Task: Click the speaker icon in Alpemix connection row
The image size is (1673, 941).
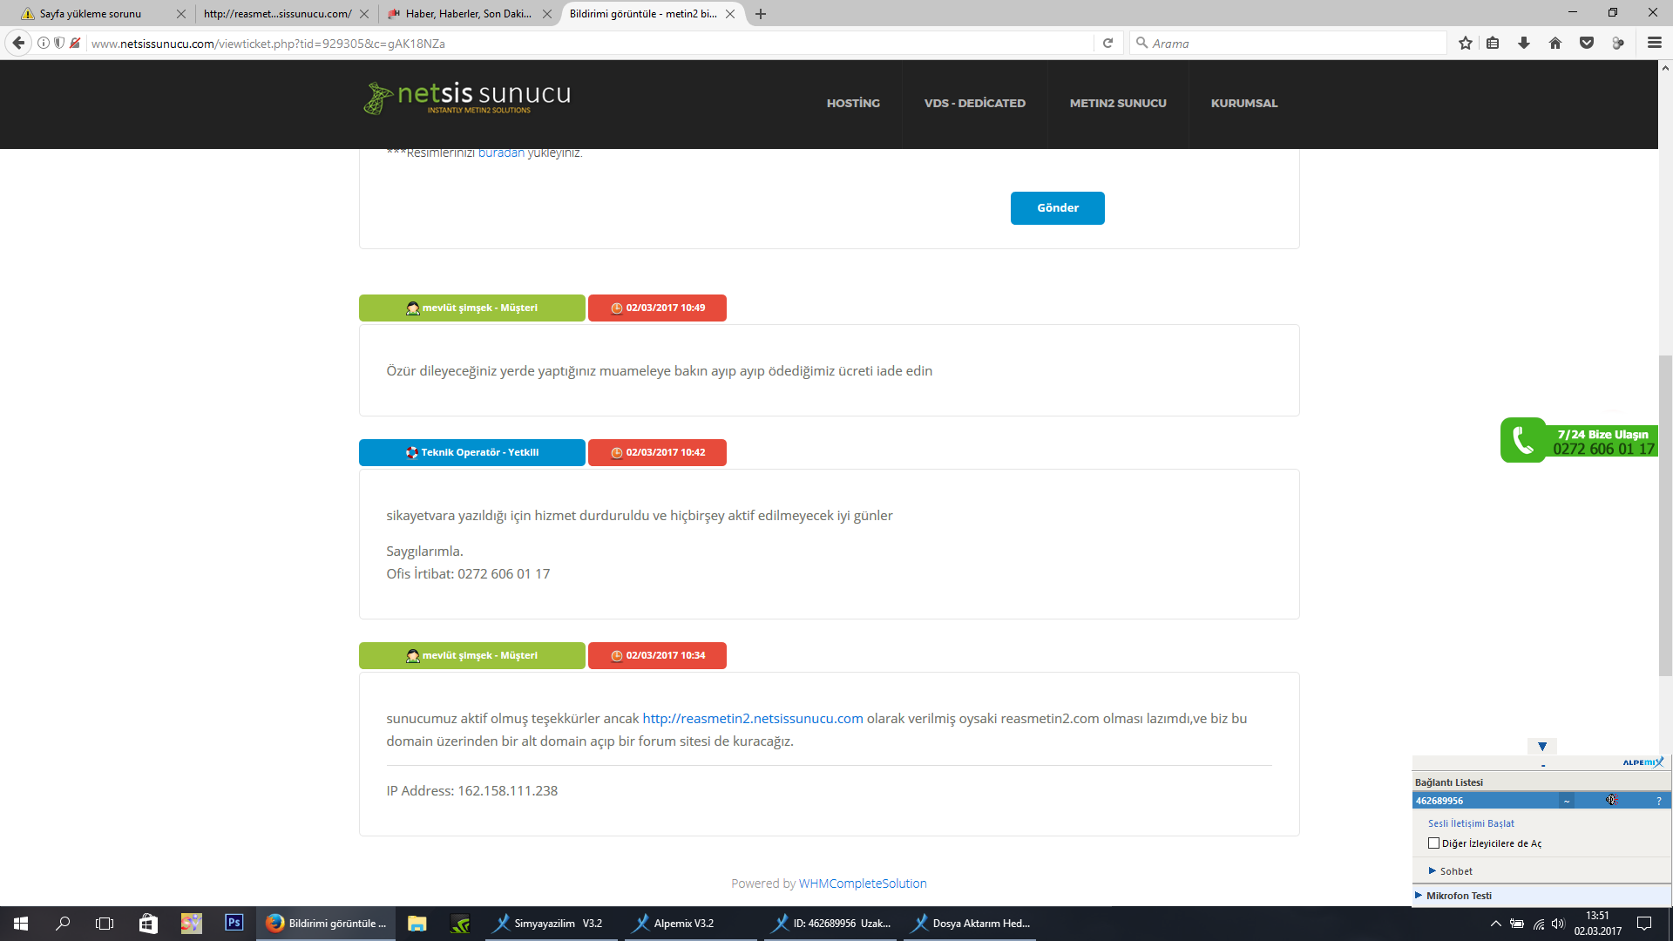Action: pyautogui.click(x=1612, y=800)
